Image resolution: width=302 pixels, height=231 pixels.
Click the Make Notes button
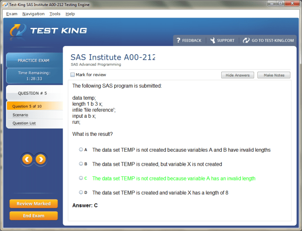(274, 75)
